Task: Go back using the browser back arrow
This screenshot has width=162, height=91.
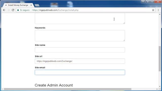Action: [x=4, y=10]
